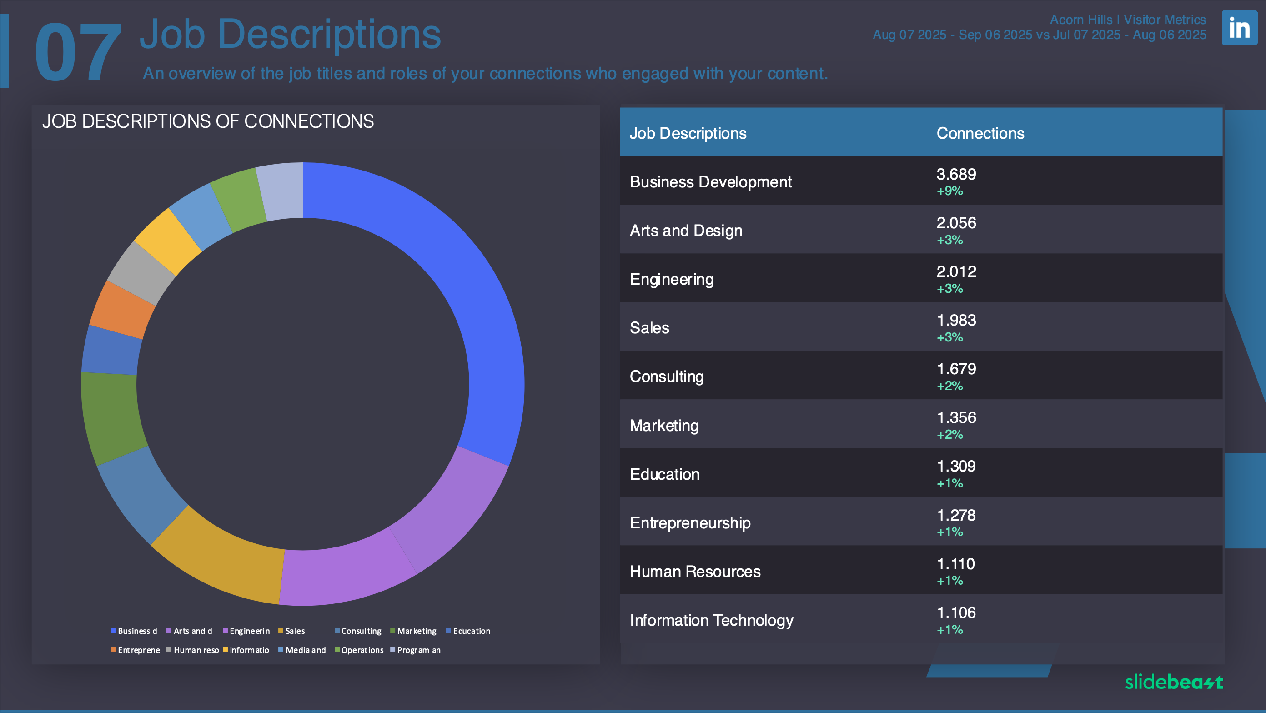Click the JOB DESCRIPTIONS OF CONNECTIONS chart title
This screenshot has height=713, width=1266.
click(x=208, y=121)
